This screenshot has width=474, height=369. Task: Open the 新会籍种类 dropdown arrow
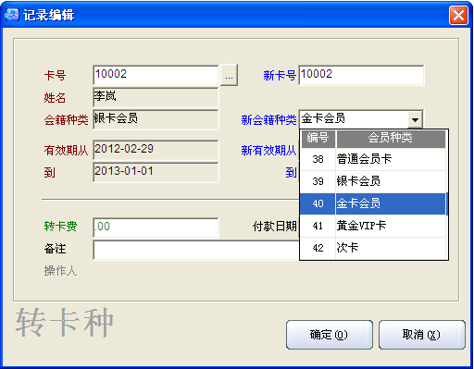coord(415,119)
